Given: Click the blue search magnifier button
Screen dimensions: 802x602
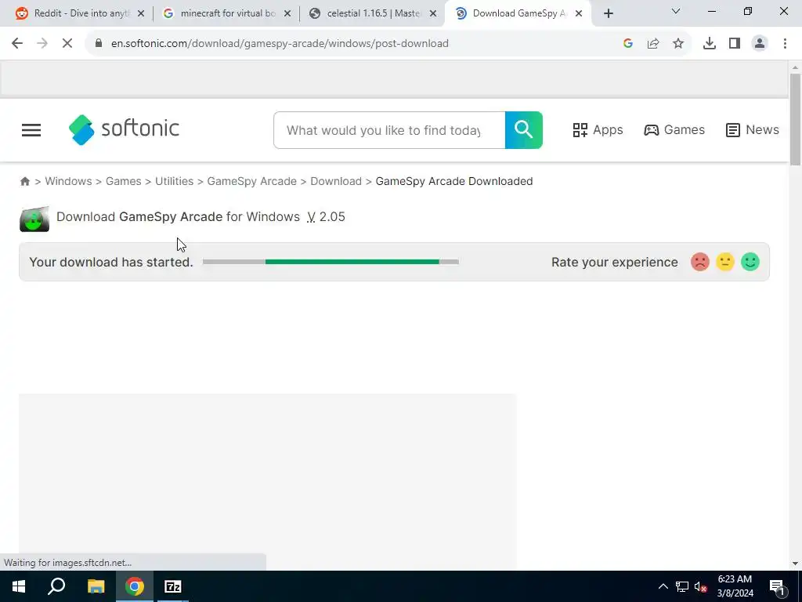Looking at the screenshot, I should click(524, 130).
